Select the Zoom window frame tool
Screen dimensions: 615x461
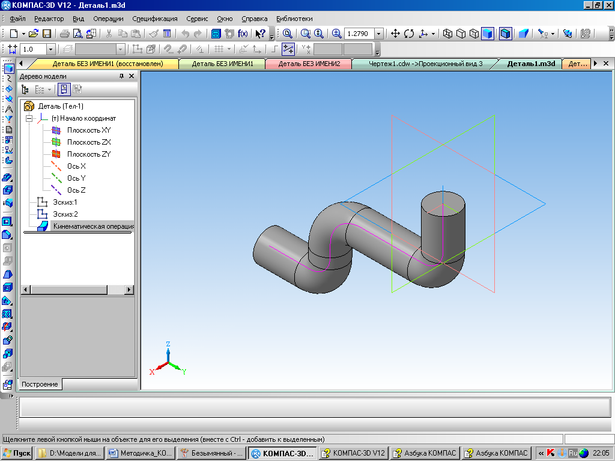306,34
